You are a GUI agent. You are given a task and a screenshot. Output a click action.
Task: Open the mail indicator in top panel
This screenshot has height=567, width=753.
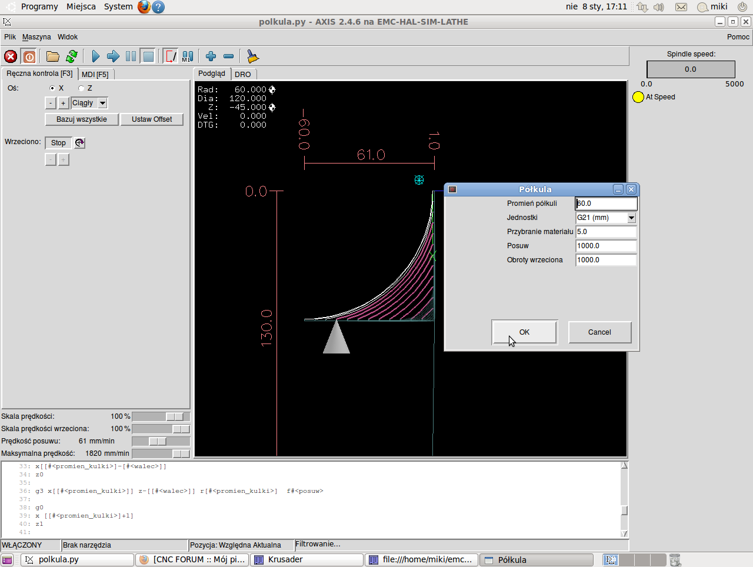pyautogui.click(x=681, y=7)
